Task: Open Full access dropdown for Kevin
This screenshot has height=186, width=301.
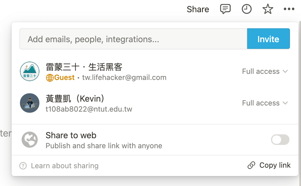Action: pos(265,103)
